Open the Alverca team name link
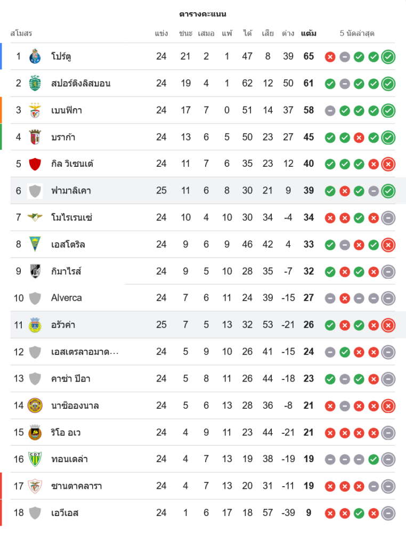406x533 pixels. click(x=67, y=297)
